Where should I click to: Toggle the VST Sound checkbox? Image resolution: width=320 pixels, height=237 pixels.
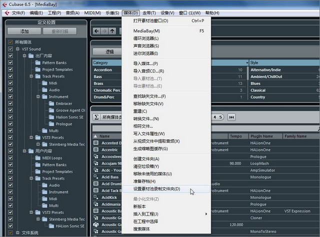coord(10,49)
